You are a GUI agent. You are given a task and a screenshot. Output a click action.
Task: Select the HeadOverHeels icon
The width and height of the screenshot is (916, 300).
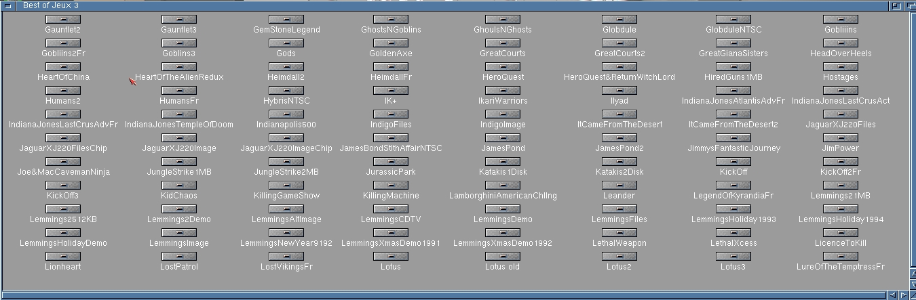click(x=841, y=43)
